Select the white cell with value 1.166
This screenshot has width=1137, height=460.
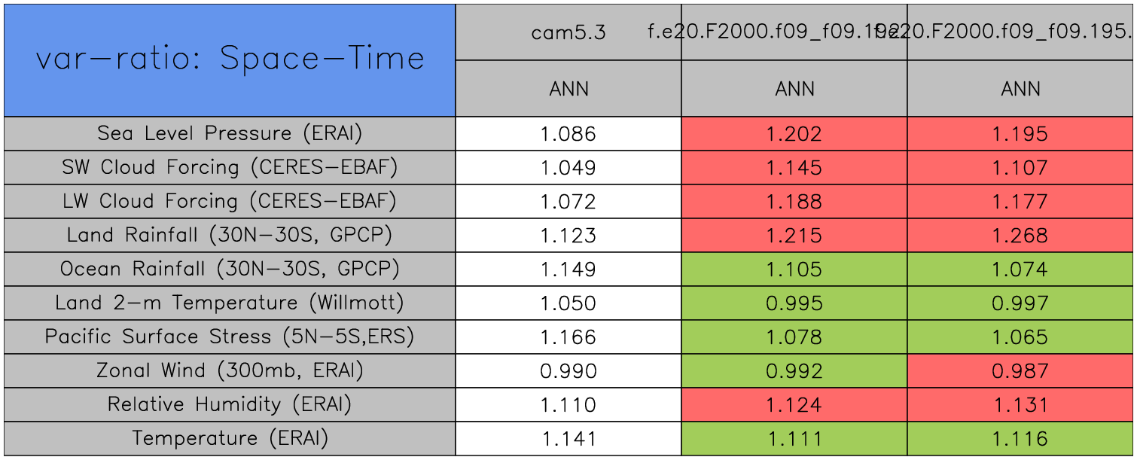coord(568,337)
